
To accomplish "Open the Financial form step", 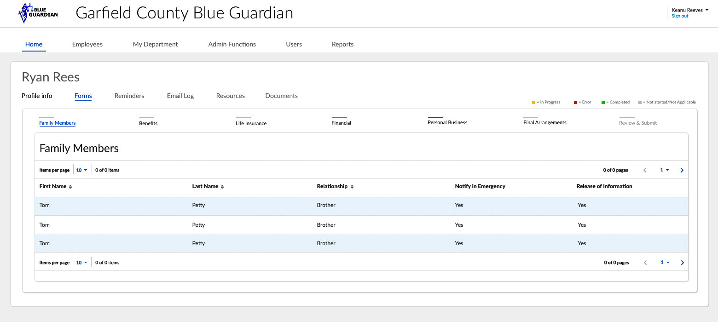I will pyautogui.click(x=341, y=123).
